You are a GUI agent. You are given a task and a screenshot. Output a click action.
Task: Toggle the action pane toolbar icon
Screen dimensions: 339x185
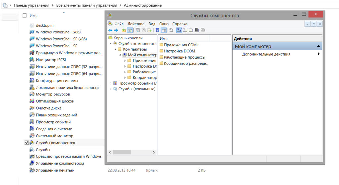(164, 30)
